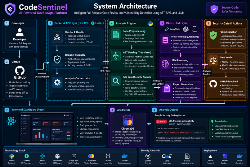Viewport: 250px width, 167px height.
Task: Click 'View repository analyses' bullet
Action: [x=91, y=118]
